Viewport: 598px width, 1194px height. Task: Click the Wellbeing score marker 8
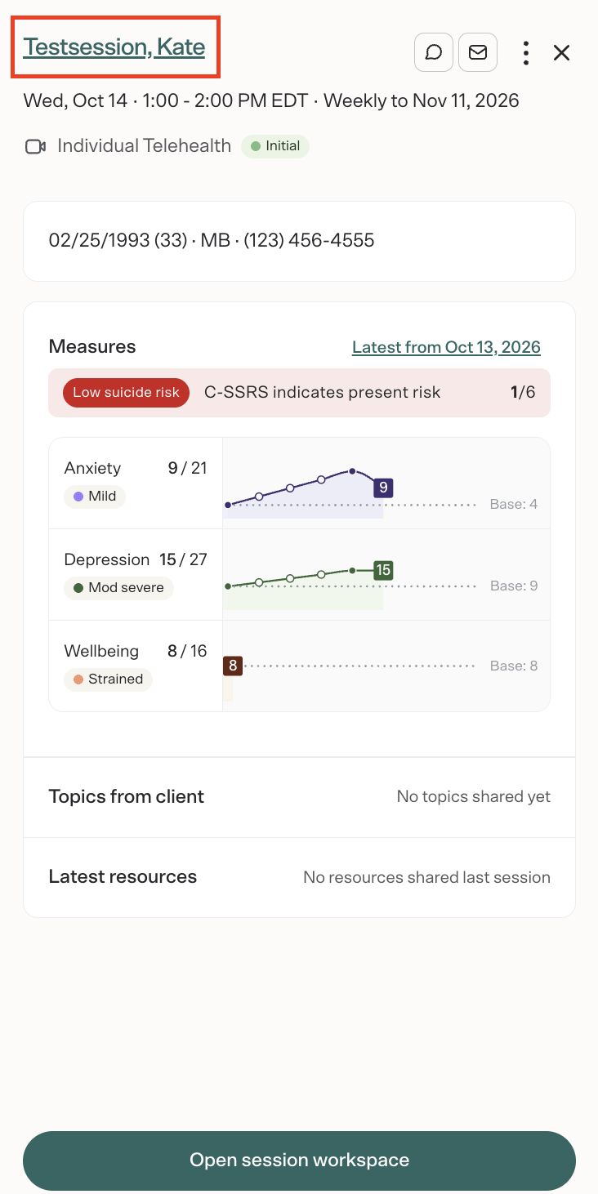[233, 666]
